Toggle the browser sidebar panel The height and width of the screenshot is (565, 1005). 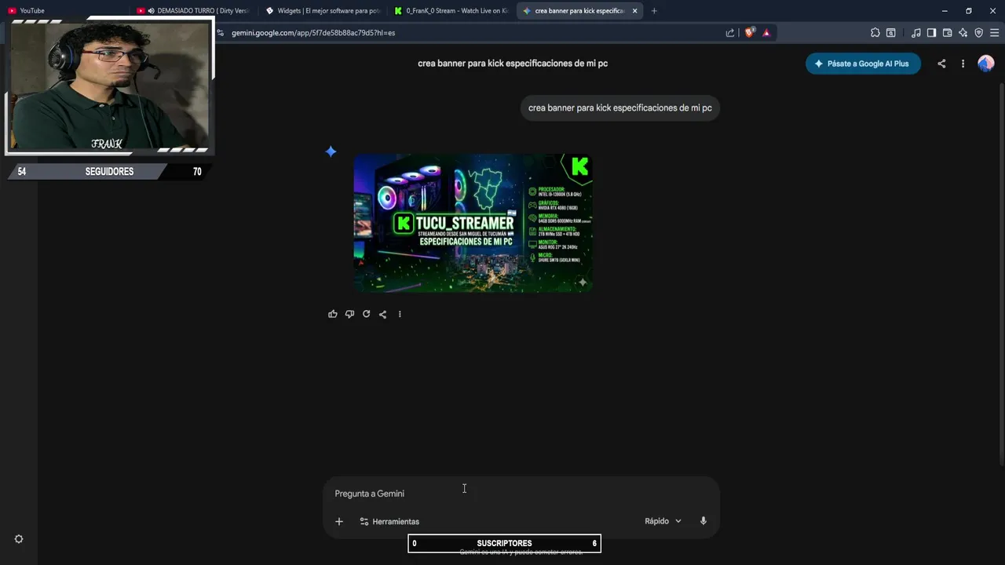pos(931,33)
